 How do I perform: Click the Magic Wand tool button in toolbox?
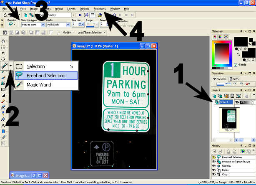pos(4,66)
